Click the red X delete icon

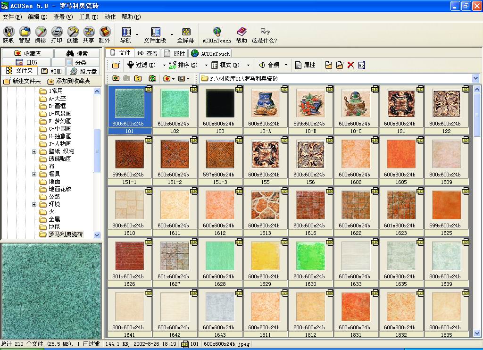[x=350, y=65]
